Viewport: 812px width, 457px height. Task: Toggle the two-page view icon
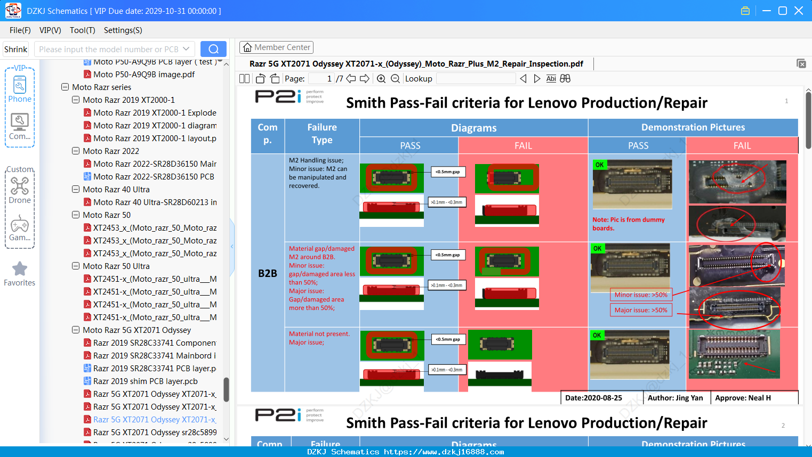tap(244, 79)
